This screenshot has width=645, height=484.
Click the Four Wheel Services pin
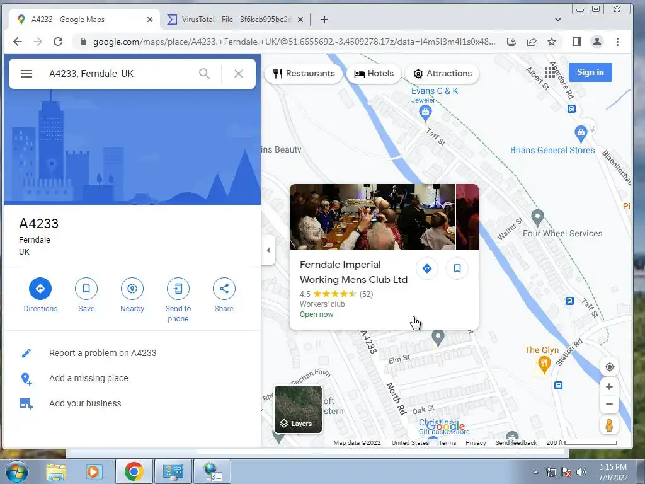click(537, 217)
